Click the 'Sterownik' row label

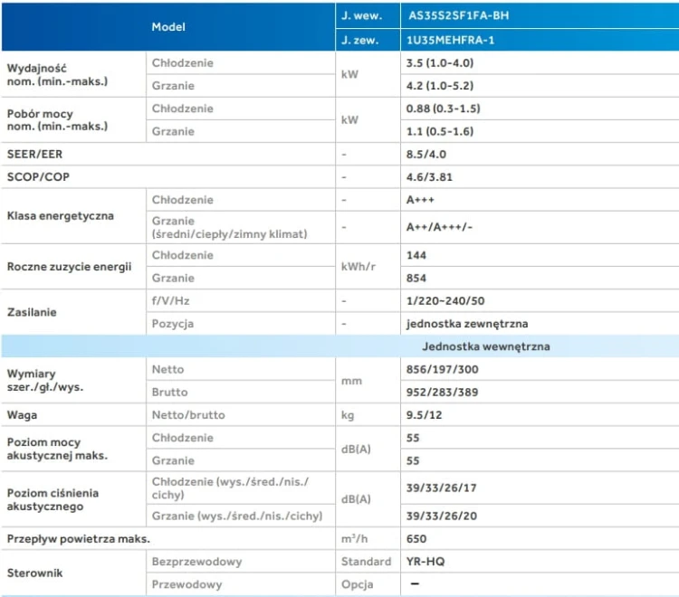[x=34, y=573]
